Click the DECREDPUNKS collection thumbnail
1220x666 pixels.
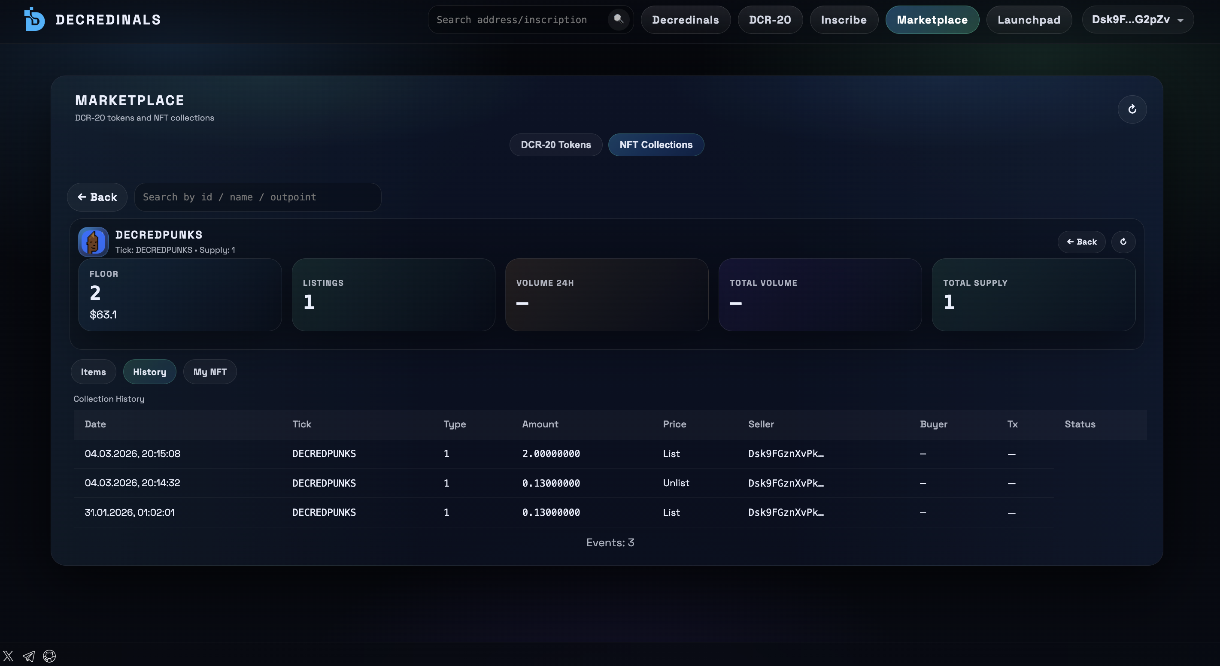(93, 242)
